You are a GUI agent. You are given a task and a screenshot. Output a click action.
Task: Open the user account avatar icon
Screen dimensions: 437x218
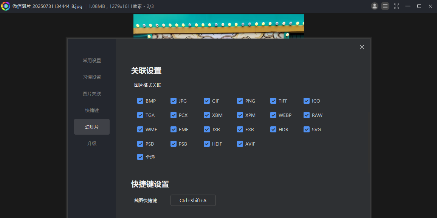pyautogui.click(x=375, y=6)
